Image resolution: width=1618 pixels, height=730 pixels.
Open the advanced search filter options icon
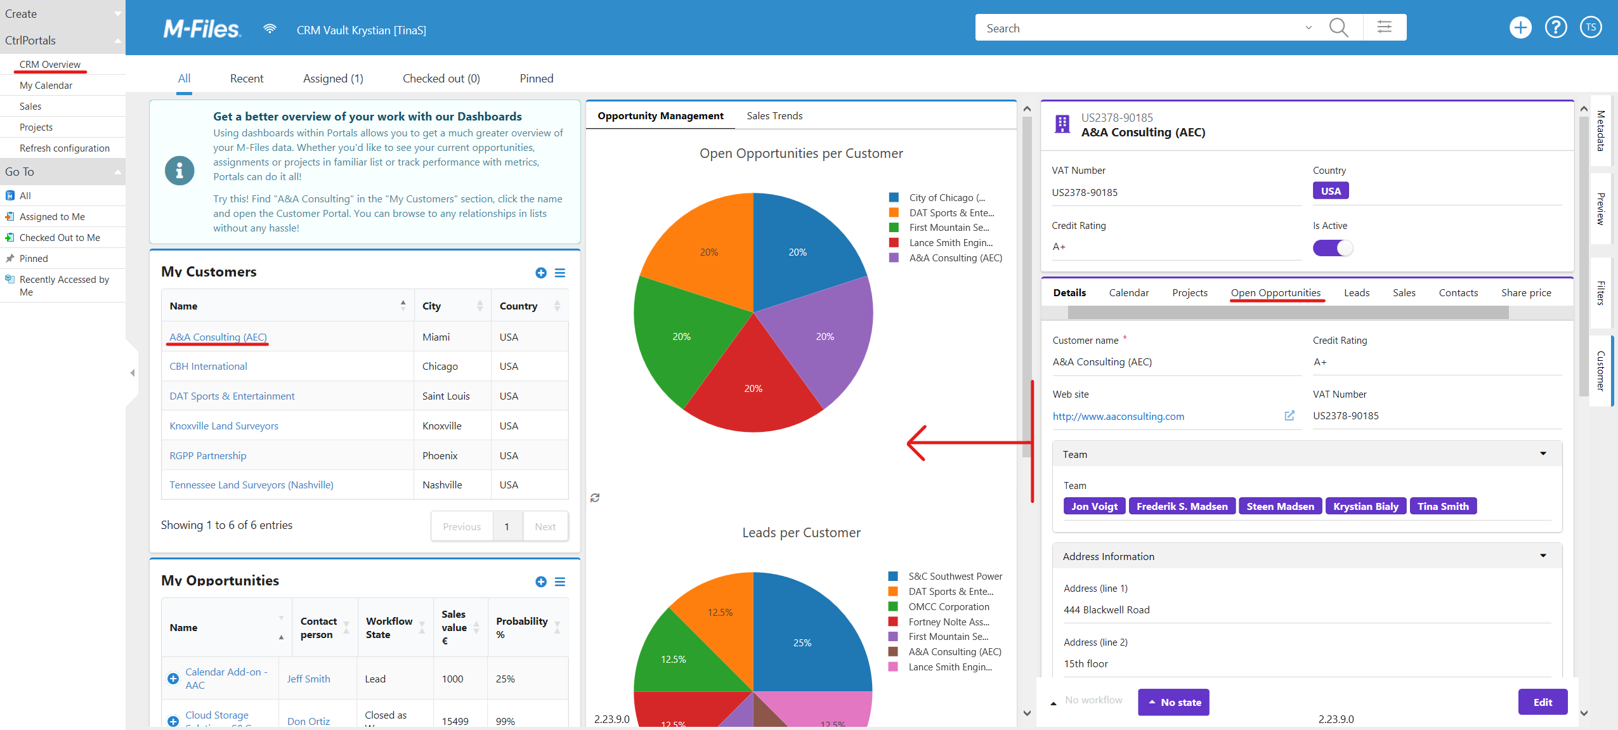(1385, 27)
